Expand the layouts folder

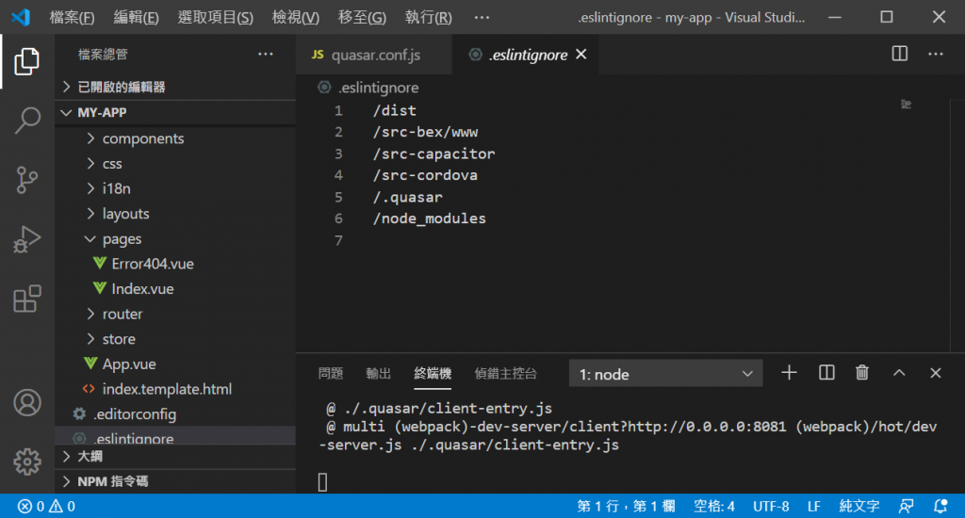pos(175,214)
